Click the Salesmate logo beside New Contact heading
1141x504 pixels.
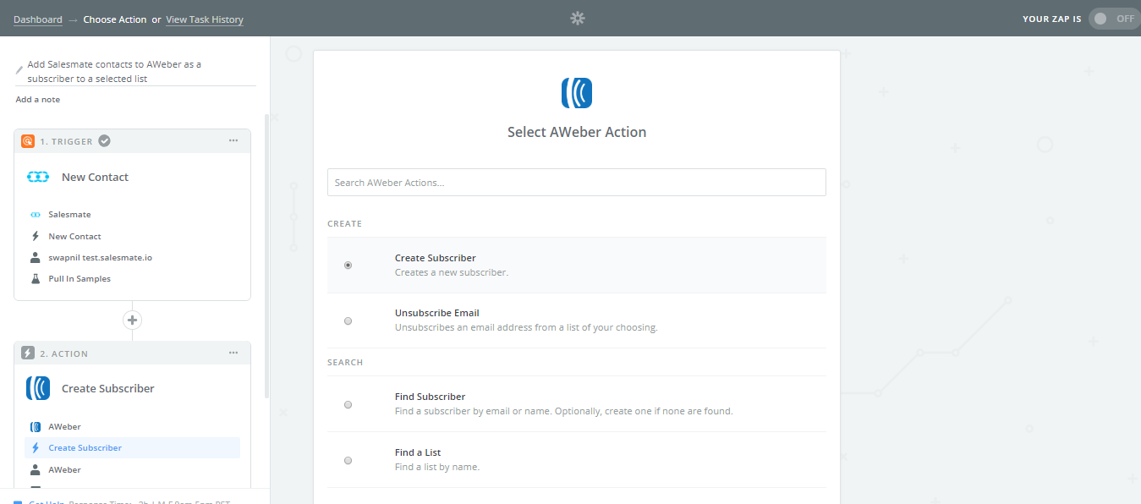pyautogui.click(x=38, y=177)
